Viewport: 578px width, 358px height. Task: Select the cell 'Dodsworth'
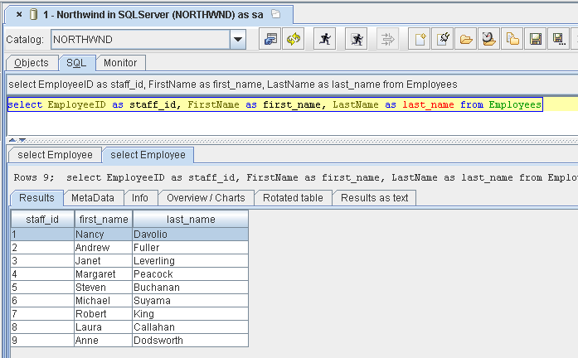tap(190, 341)
